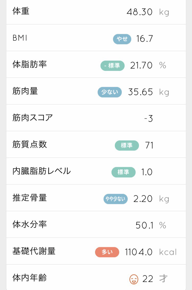Open the 体脂肪率 row label
Image resolution: width=192 pixels, height=290 pixels.
(x=29, y=65)
